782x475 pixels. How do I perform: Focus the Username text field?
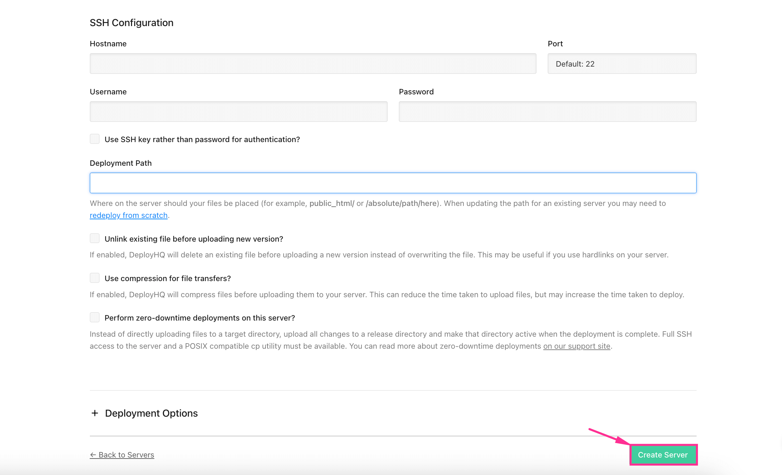[238, 112]
